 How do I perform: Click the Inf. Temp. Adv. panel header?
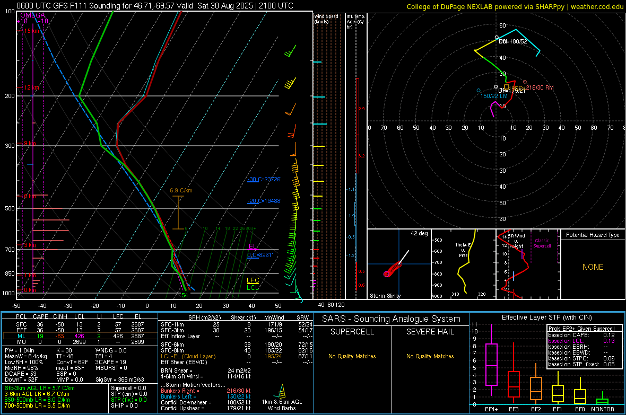355,22
